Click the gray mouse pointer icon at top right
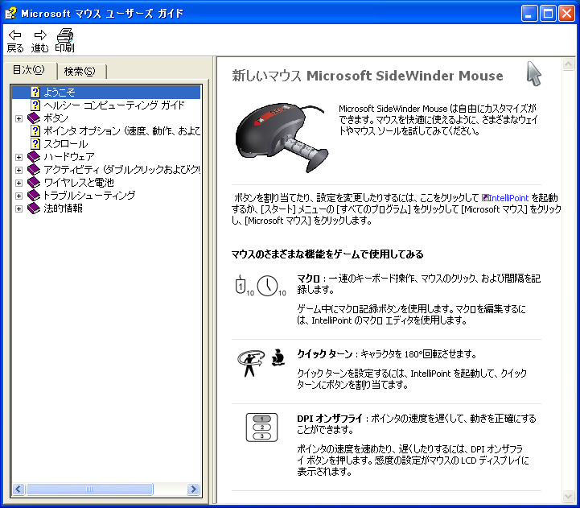580x508 pixels. pos(533,74)
